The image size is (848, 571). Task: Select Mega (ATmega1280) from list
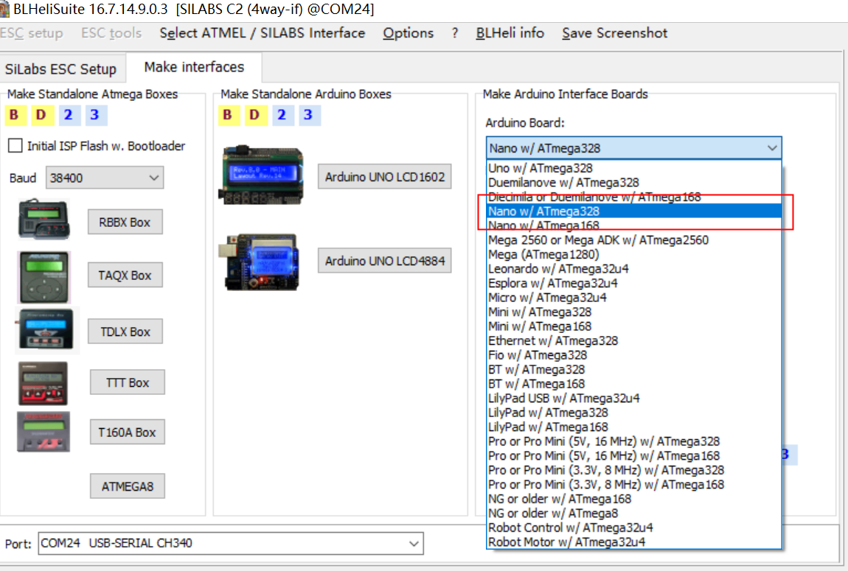pos(634,254)
